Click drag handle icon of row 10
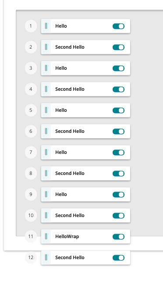163x285 pixels. click(x=46, y=215)
